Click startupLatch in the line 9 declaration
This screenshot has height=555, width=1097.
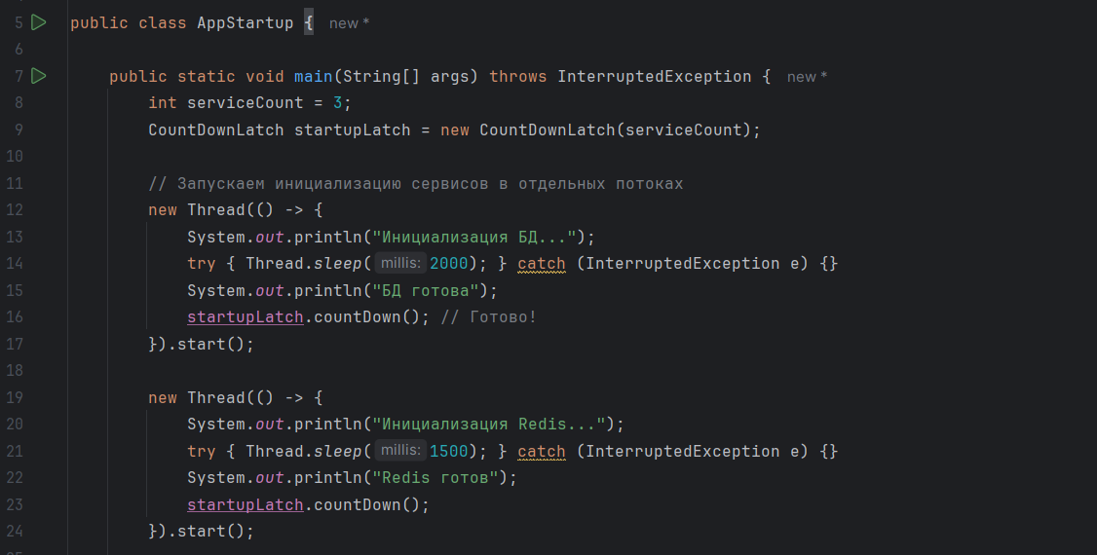coord(352,130)
